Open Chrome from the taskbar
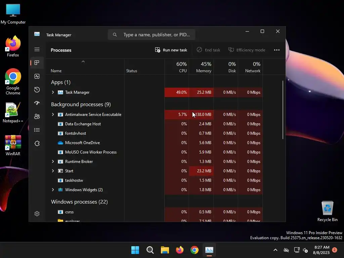The width and height of the screenshot is (344, 258). pos(195,250)
